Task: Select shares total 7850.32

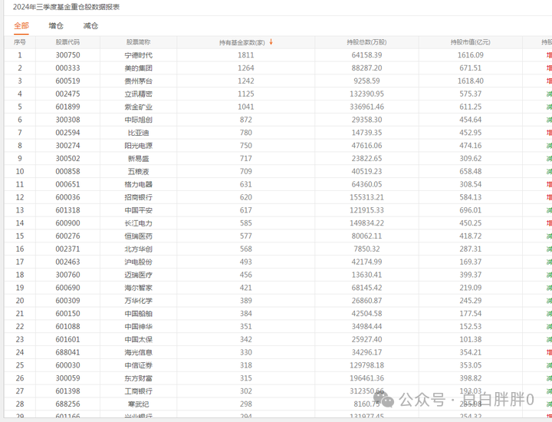Action: 366,249
